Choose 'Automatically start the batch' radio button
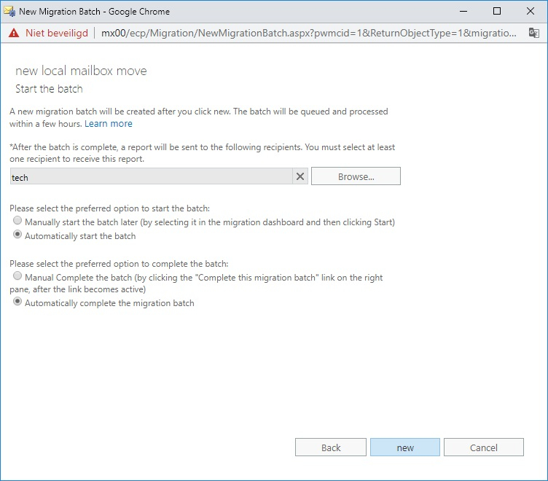548x481 pixels. 17,235
